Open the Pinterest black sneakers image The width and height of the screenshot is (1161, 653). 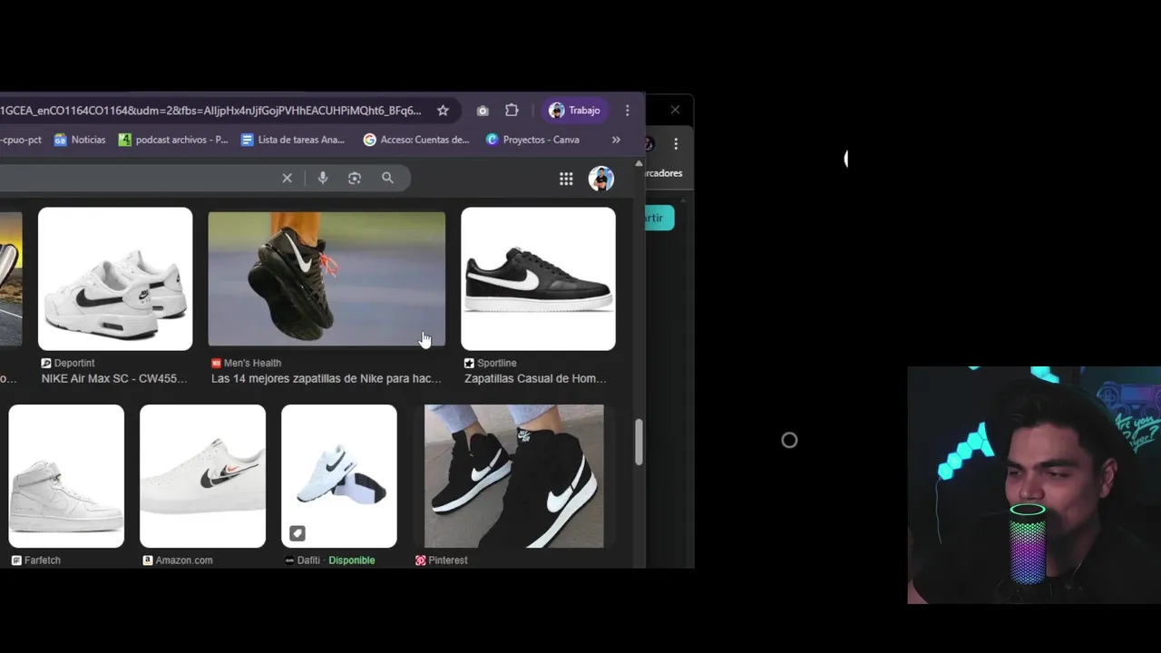coord(513,476)
